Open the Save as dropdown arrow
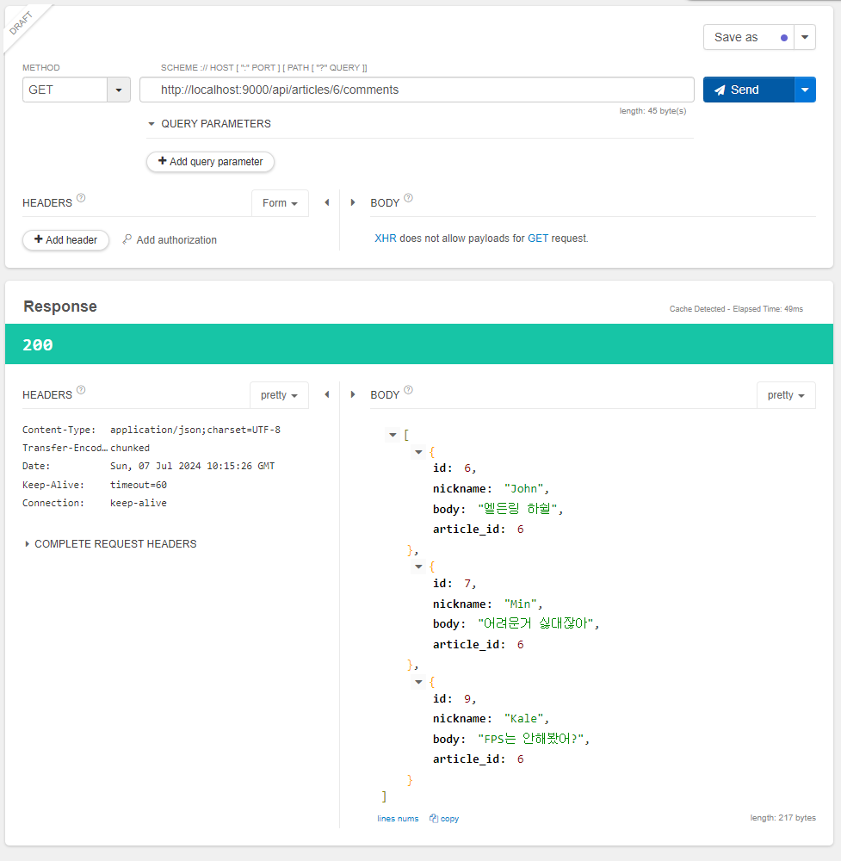Viewport: 841px width, 861px height. [805, 37]
